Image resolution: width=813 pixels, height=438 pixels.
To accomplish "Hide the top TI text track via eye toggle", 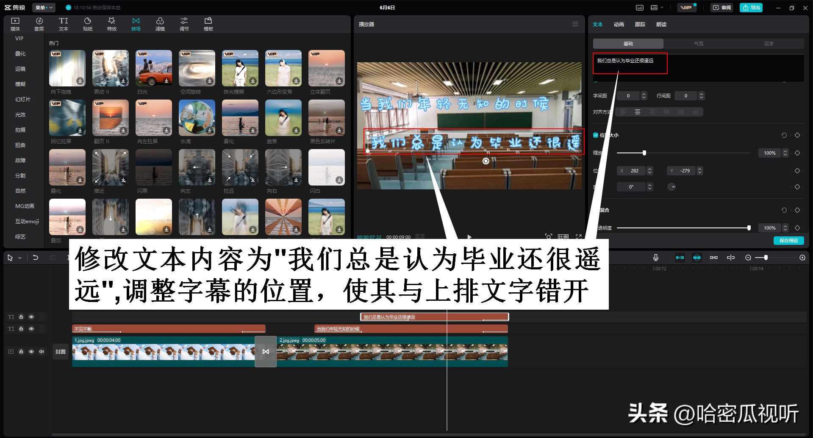I will click(x=31, y=316).
